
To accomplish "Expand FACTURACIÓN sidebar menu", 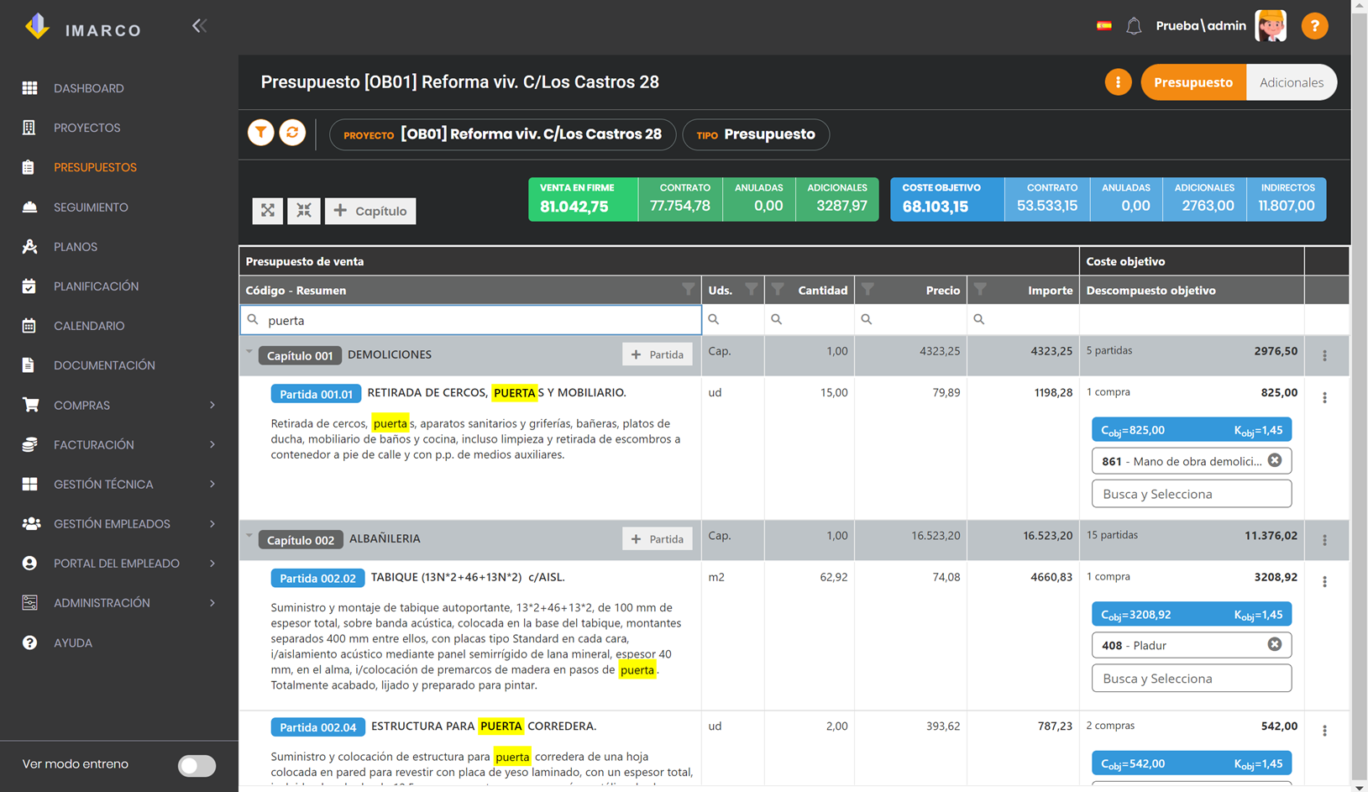I will (212, 444).
